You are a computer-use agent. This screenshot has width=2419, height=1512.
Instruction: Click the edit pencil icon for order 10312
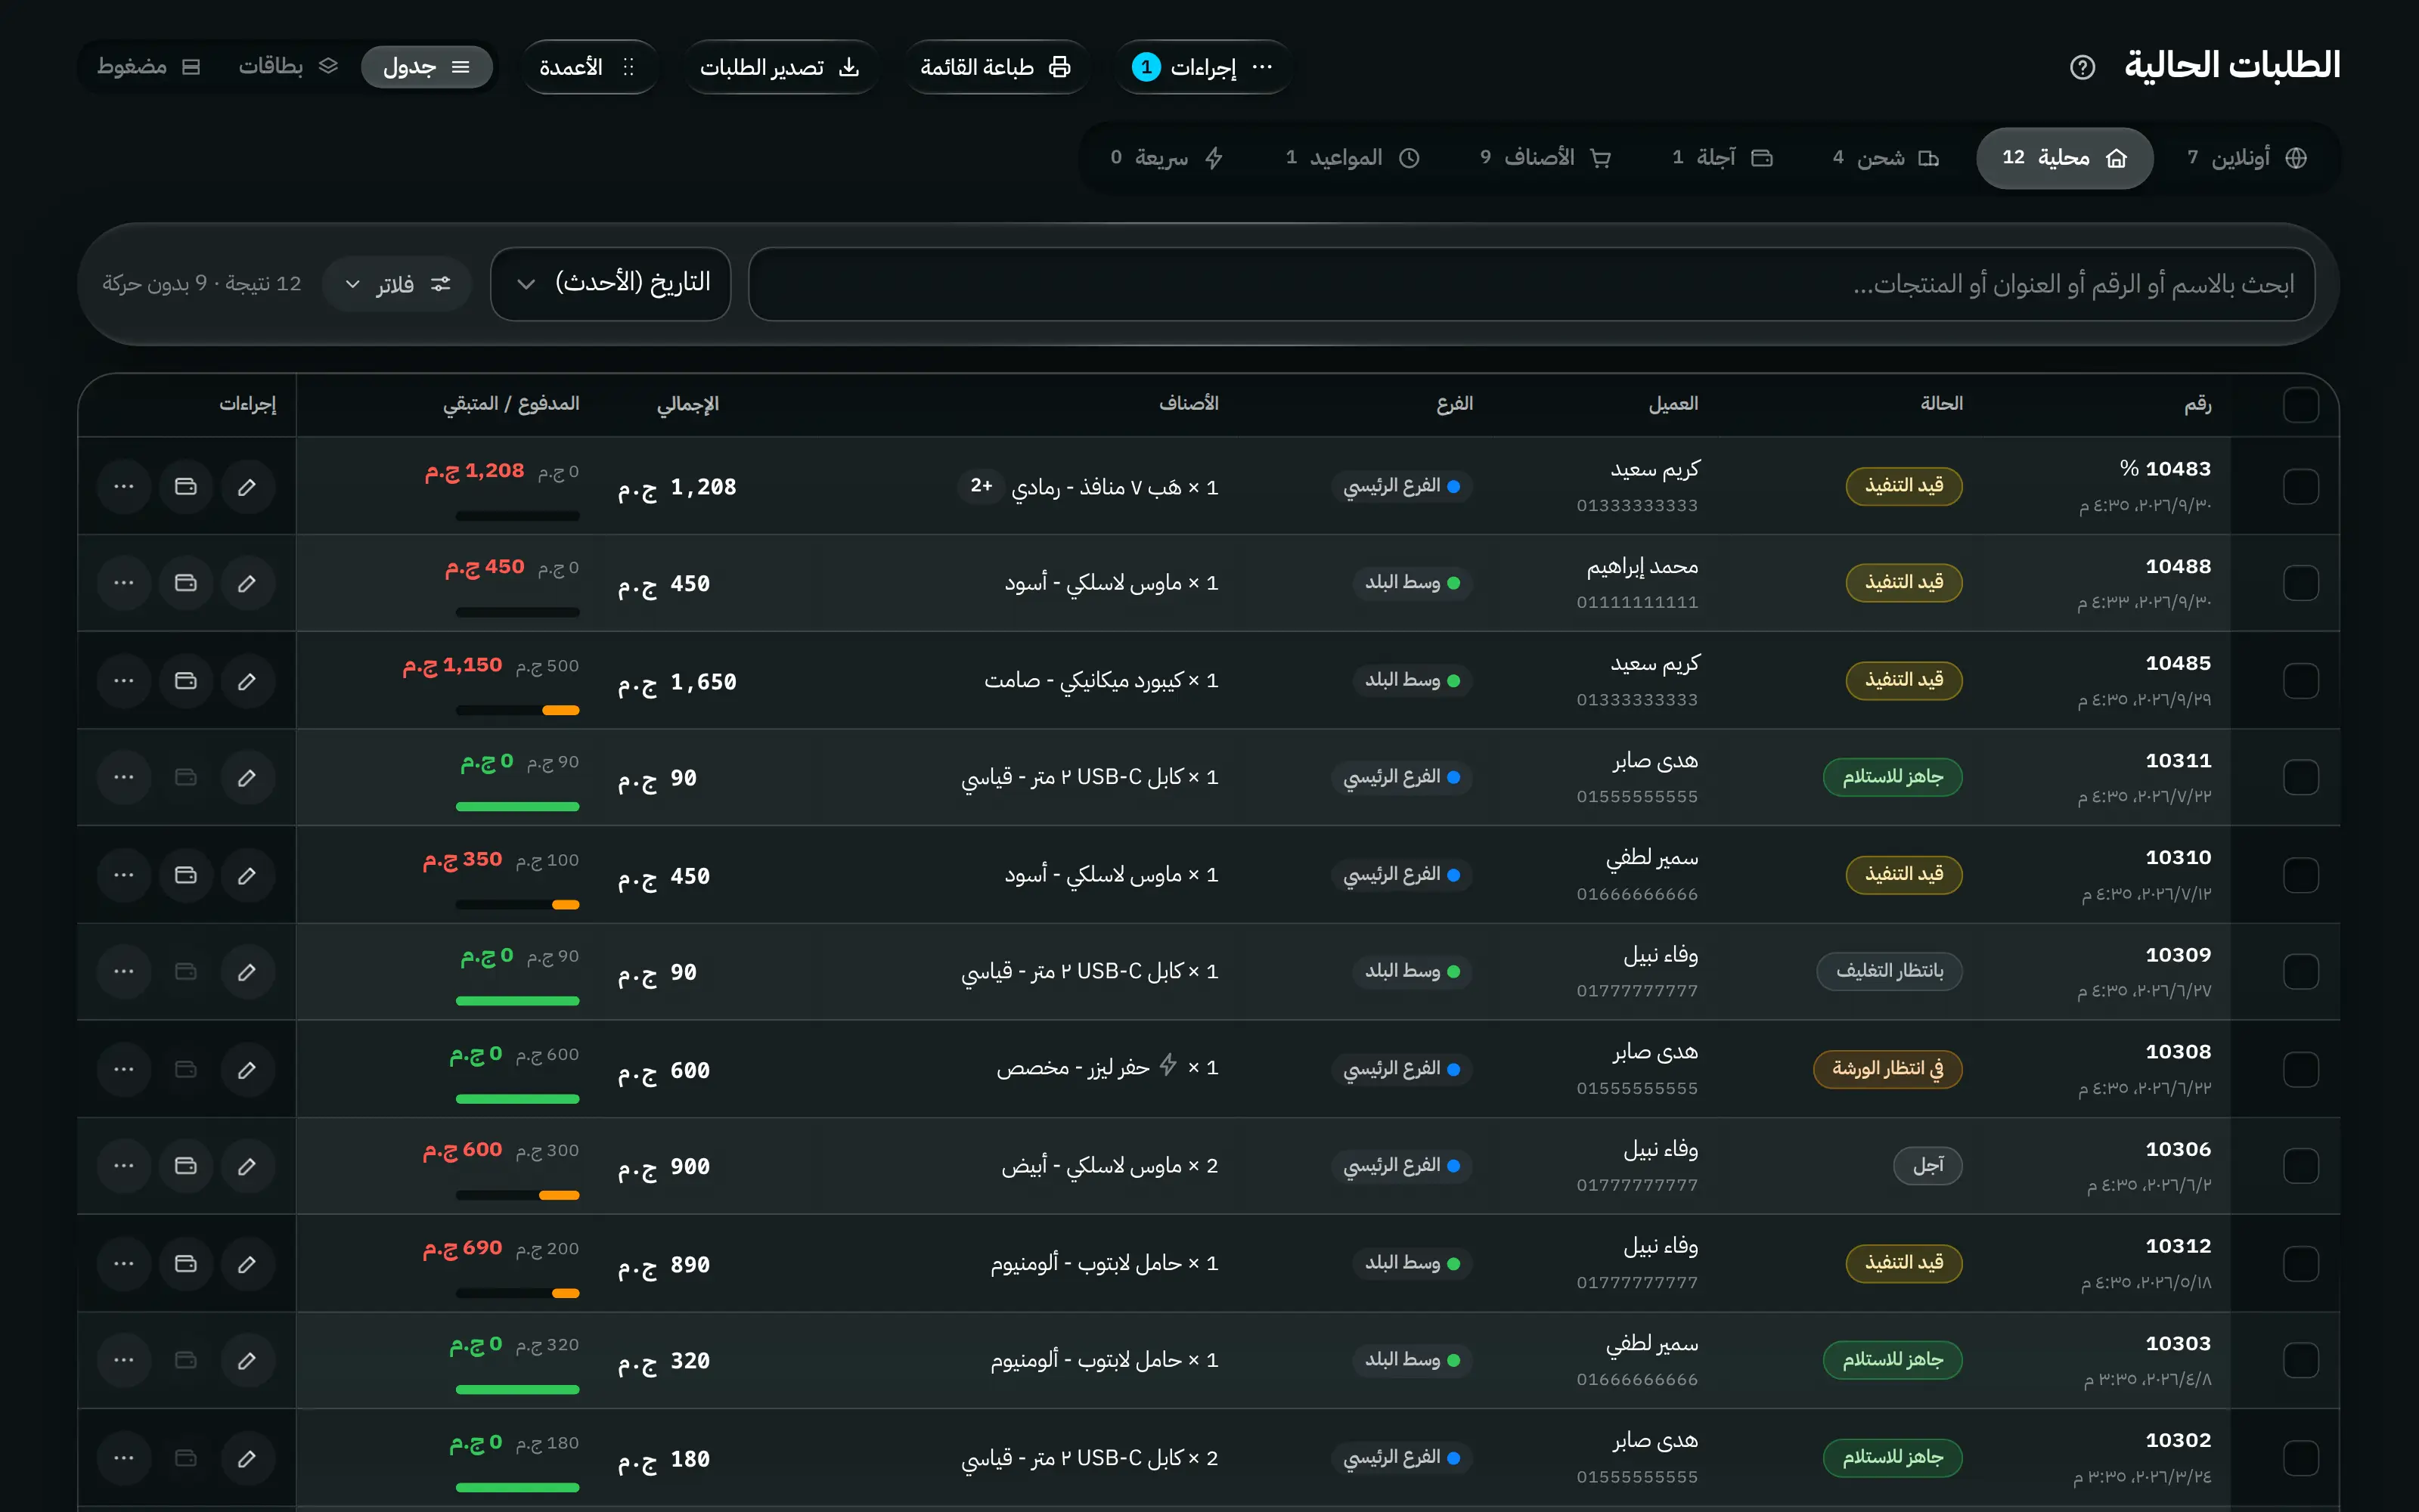(247, 1264)
